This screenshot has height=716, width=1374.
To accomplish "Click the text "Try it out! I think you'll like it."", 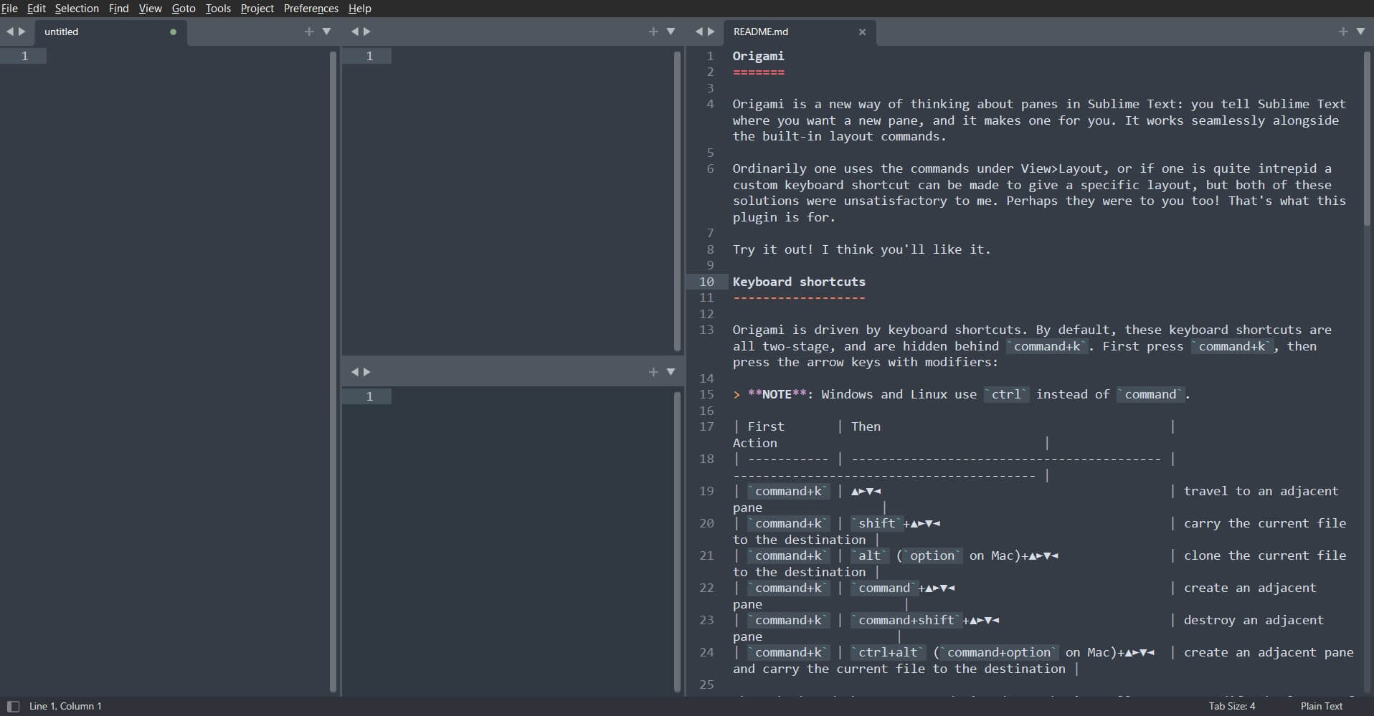I will click(861, 249).
